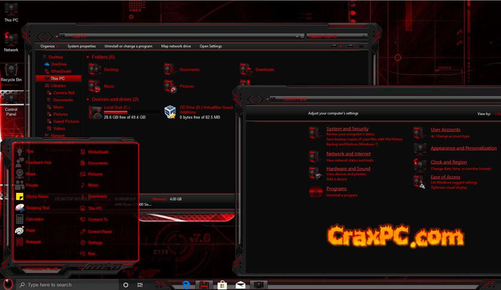Open User Accounts link

click(x=445, y=129)
